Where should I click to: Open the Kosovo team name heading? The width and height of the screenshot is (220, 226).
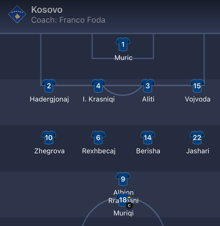point(47,10)
